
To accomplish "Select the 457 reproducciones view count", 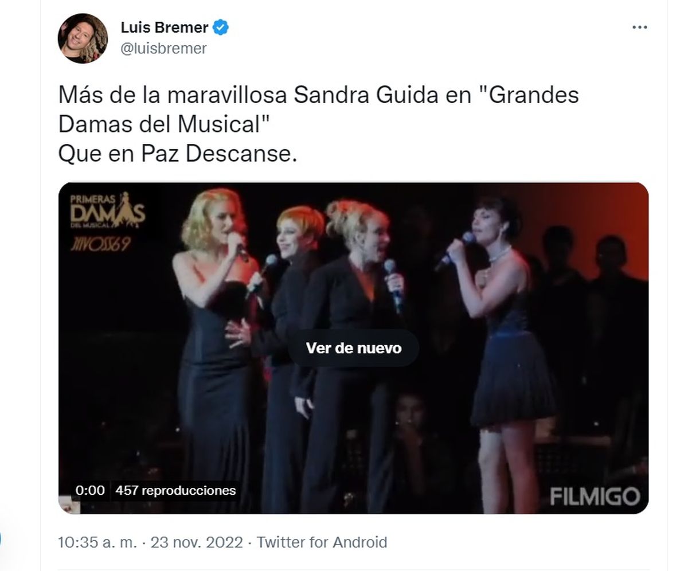I will 175,490.
